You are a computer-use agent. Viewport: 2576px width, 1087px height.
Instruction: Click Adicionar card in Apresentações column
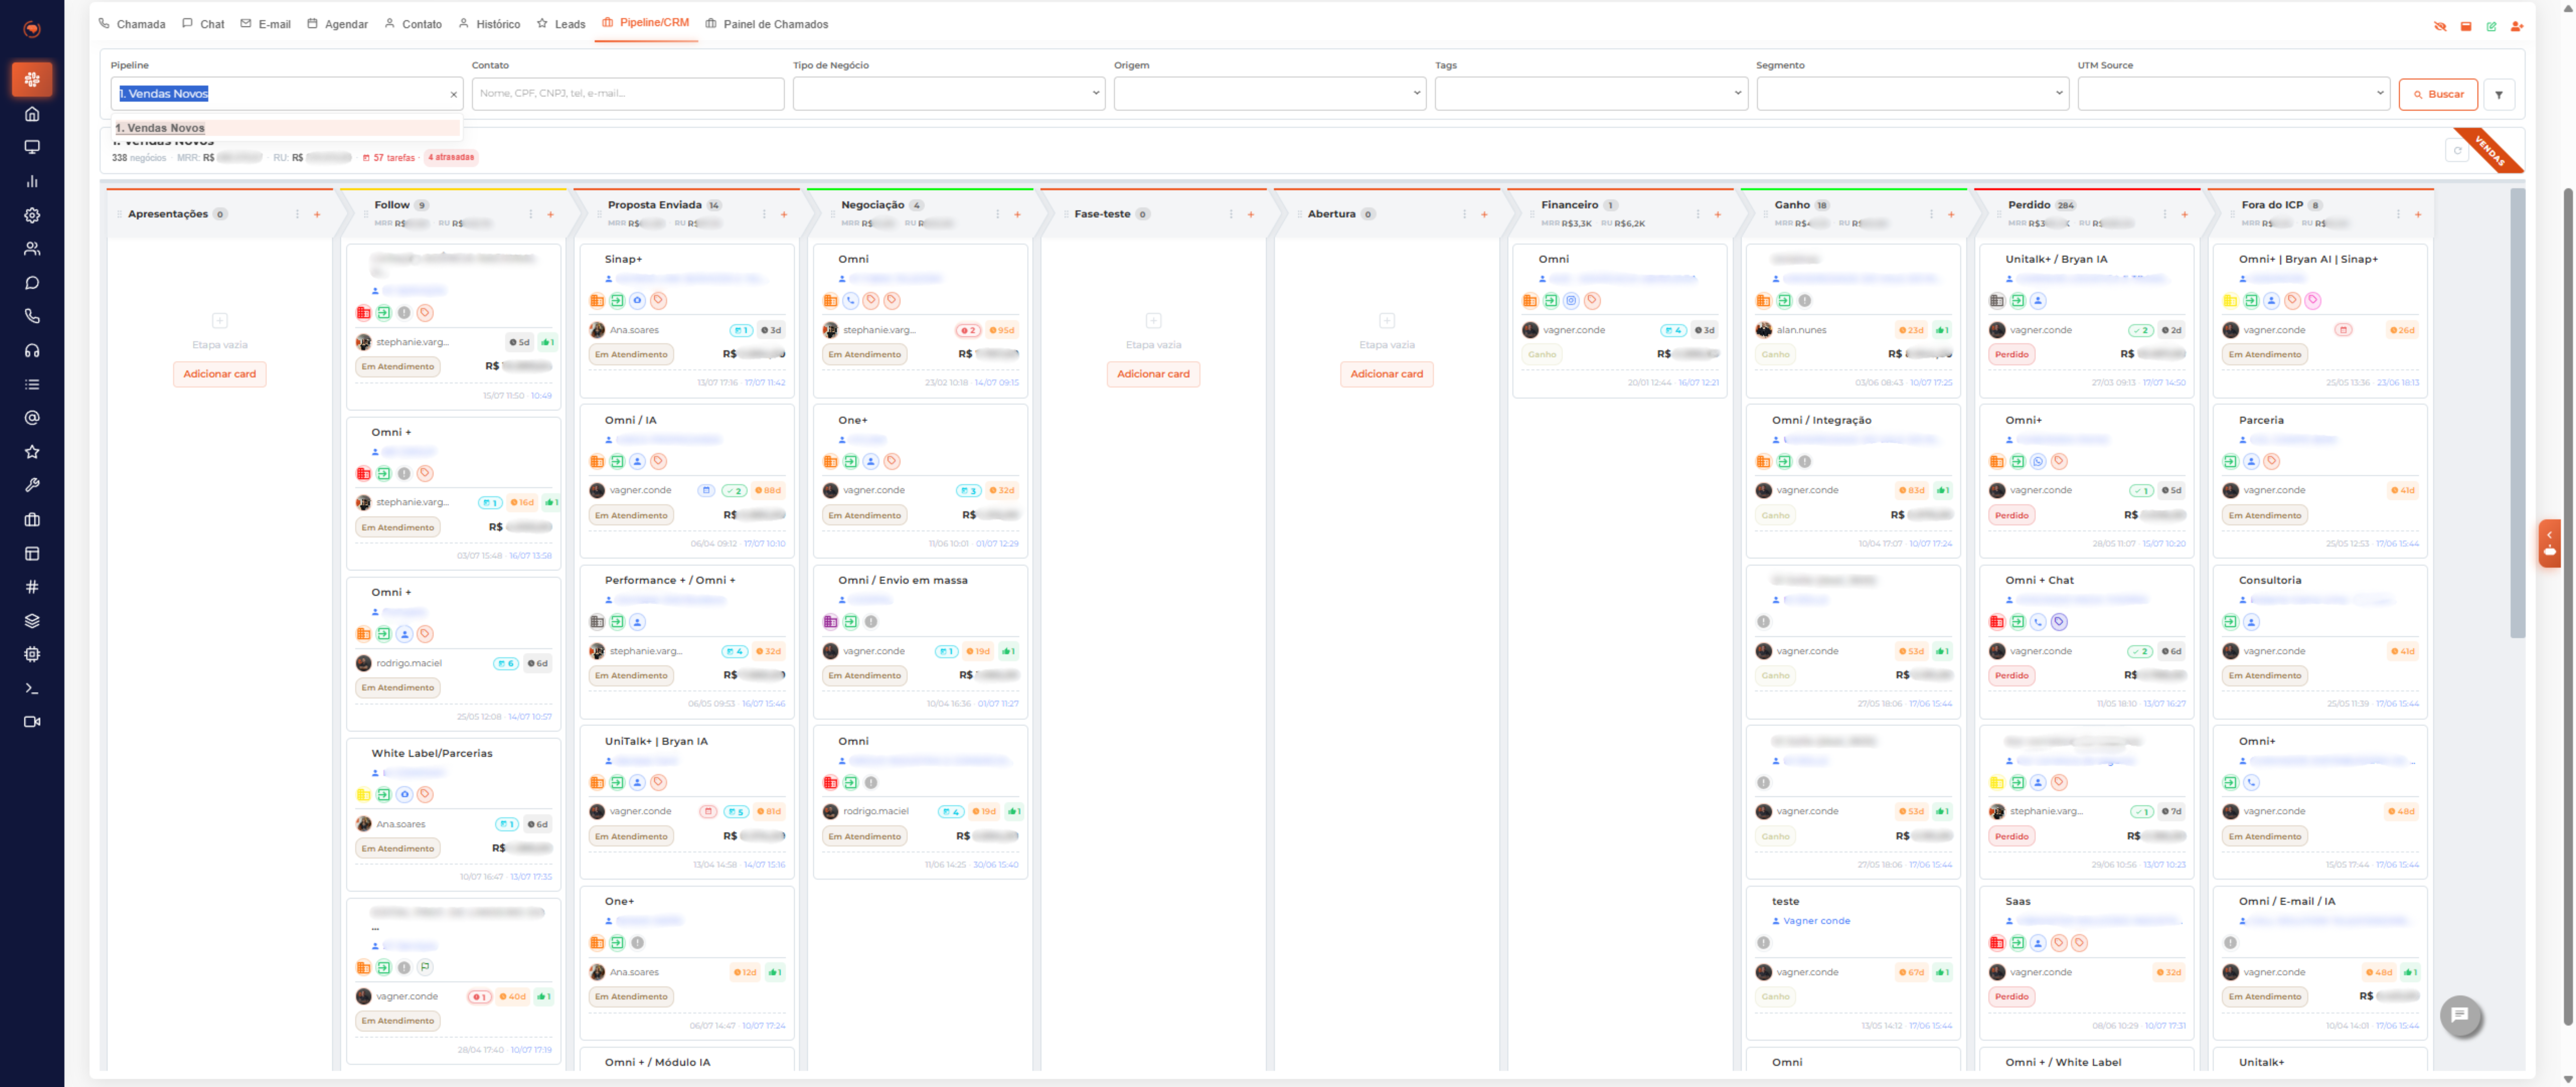[219, 374]
